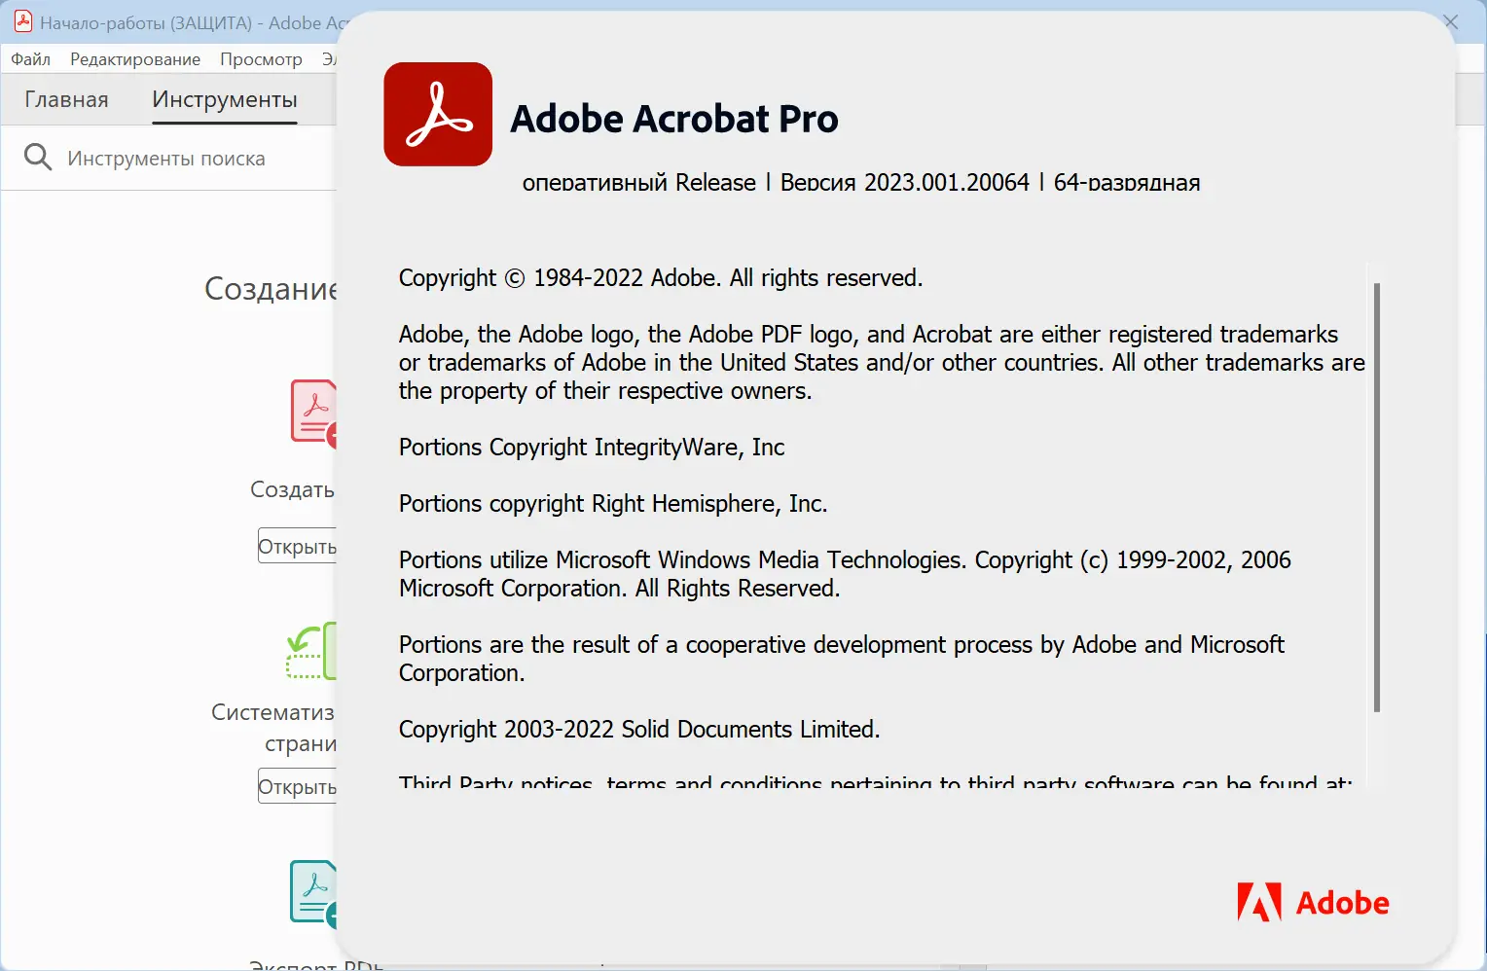The height and width of the screenshot is (971, 1487).
Task: Click the Adobe logo in the About dialog
Action: pyautogui.click(x=1313, y=903)
